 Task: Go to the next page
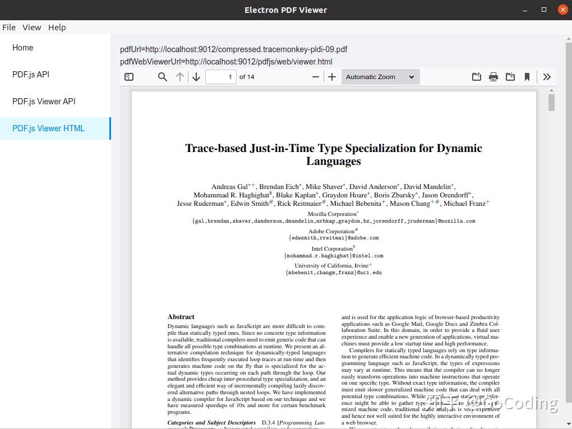196,77
